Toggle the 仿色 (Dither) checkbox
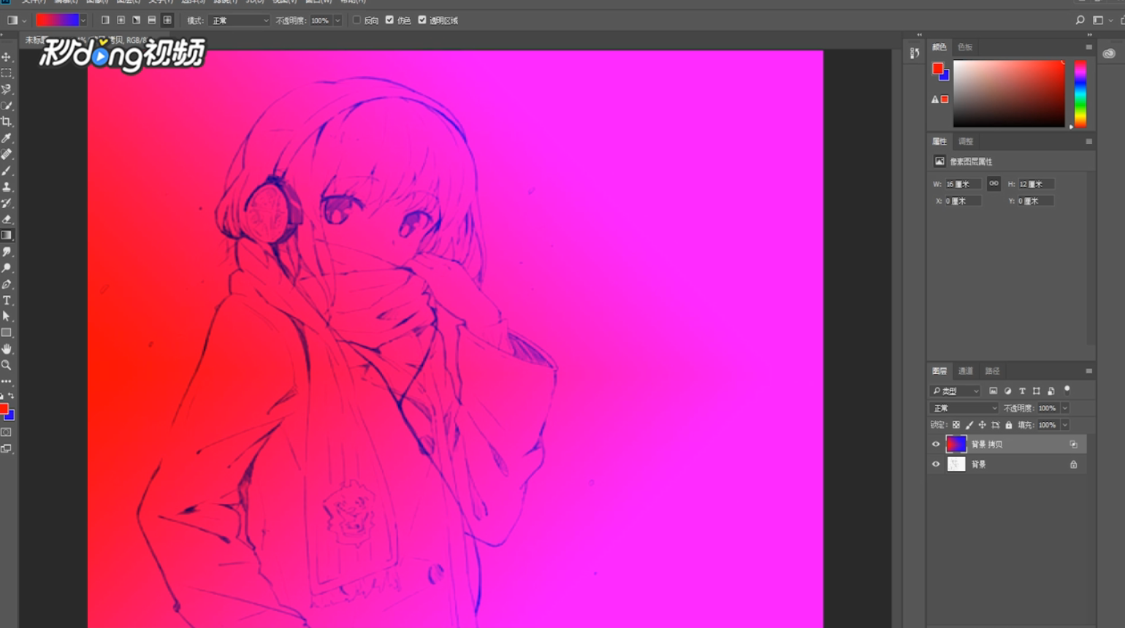Viewport: 1125px width, 628px height. (x=389, y=20)
